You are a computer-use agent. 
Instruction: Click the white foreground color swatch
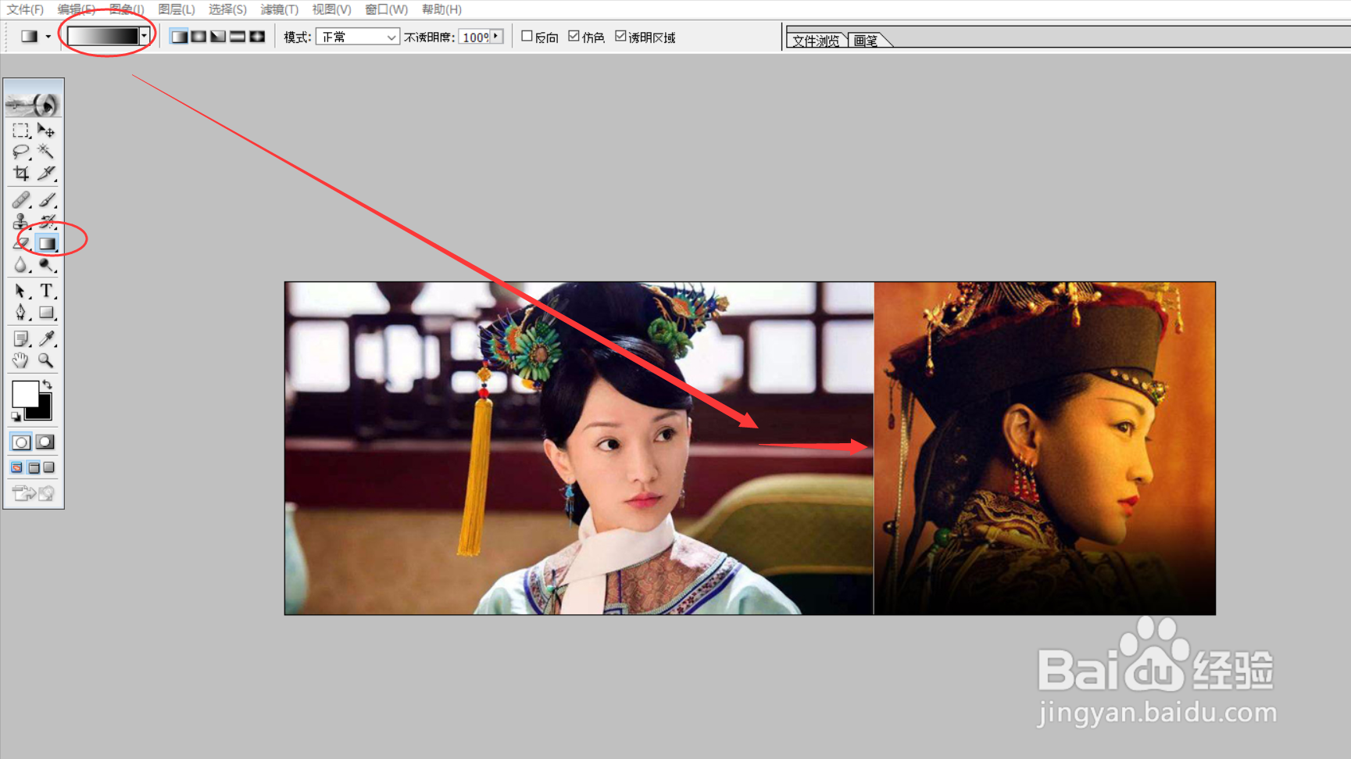(x=23, y=392)
